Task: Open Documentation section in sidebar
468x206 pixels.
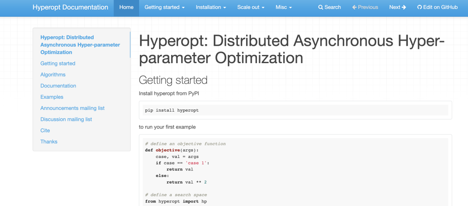Action: pos(58,86)
